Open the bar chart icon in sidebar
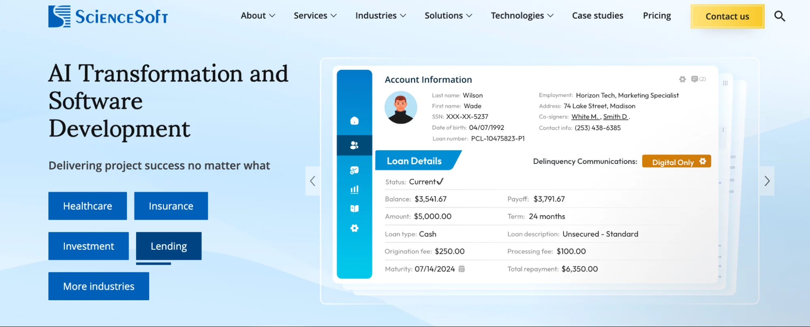This screenshot has width=810, height=327. click(x=355, y=189)
